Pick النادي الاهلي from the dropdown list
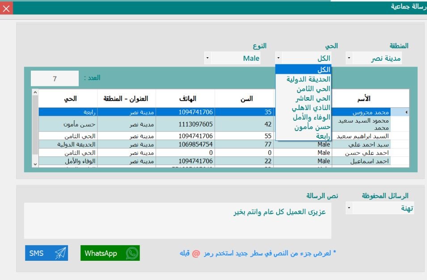The height and width of the screenshot is (280, 427). (x=303, y=108)
